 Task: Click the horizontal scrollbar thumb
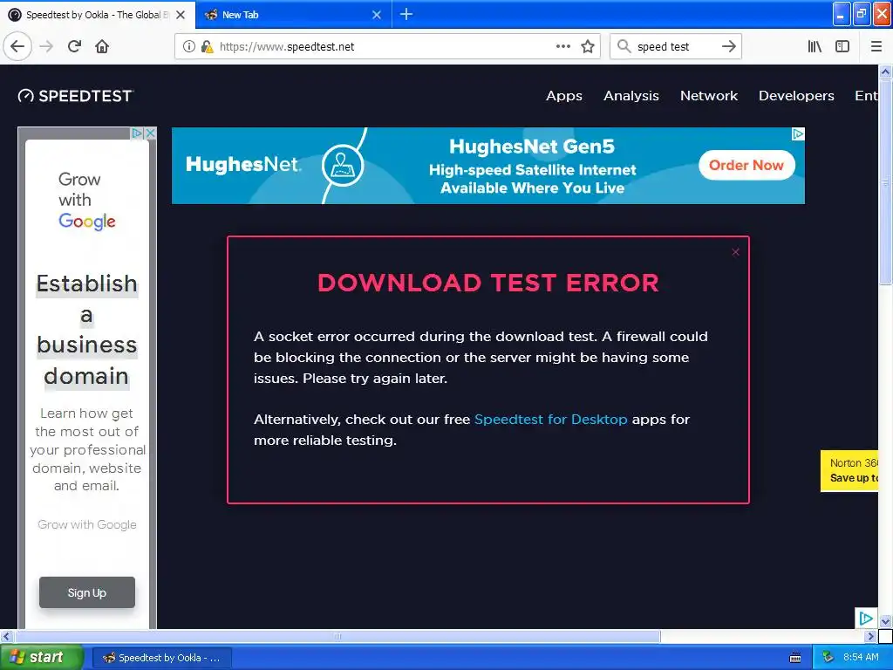337,636
